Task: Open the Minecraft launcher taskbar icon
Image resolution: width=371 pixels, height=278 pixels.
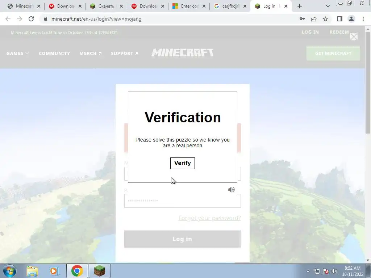Action: click(100, 271)
